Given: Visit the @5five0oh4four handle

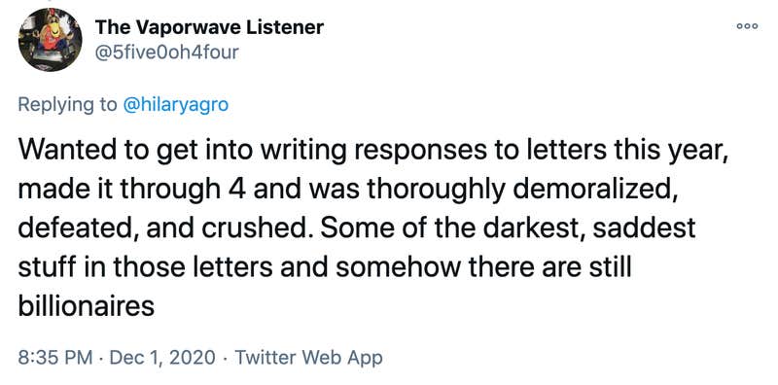Looking at the screenshot, I should pos(166,52).
